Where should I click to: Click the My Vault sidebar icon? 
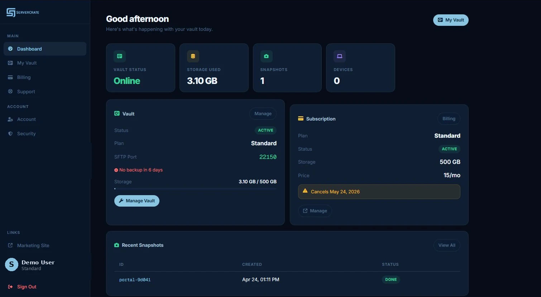10,63
